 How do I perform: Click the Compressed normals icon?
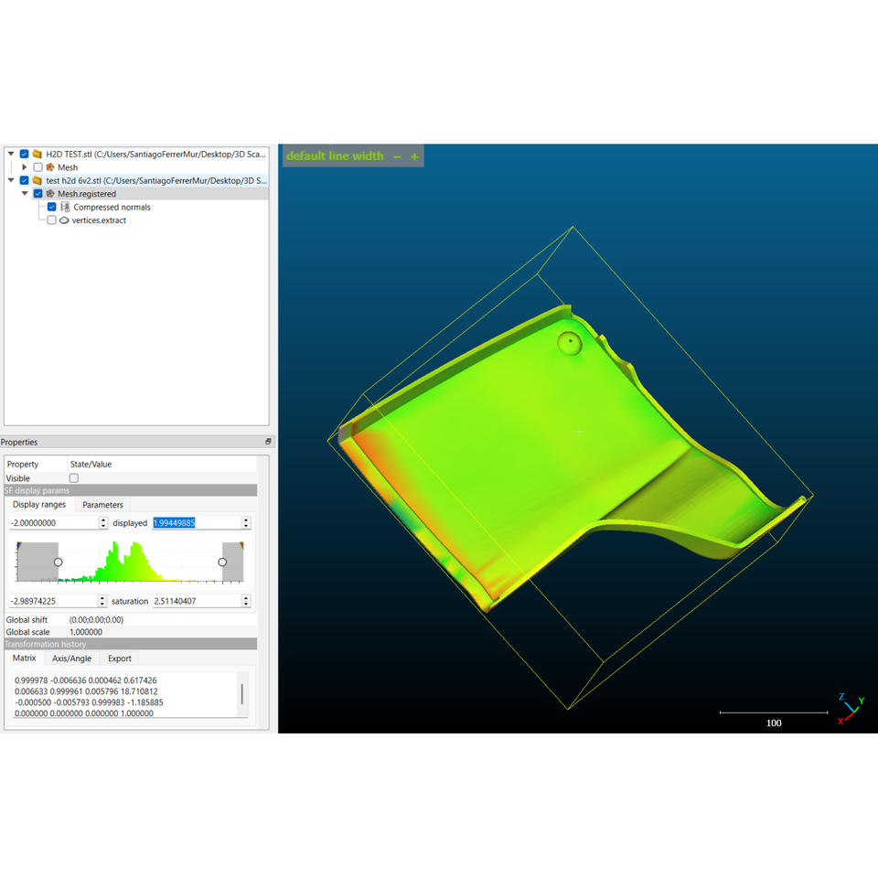tap(65, 208)
